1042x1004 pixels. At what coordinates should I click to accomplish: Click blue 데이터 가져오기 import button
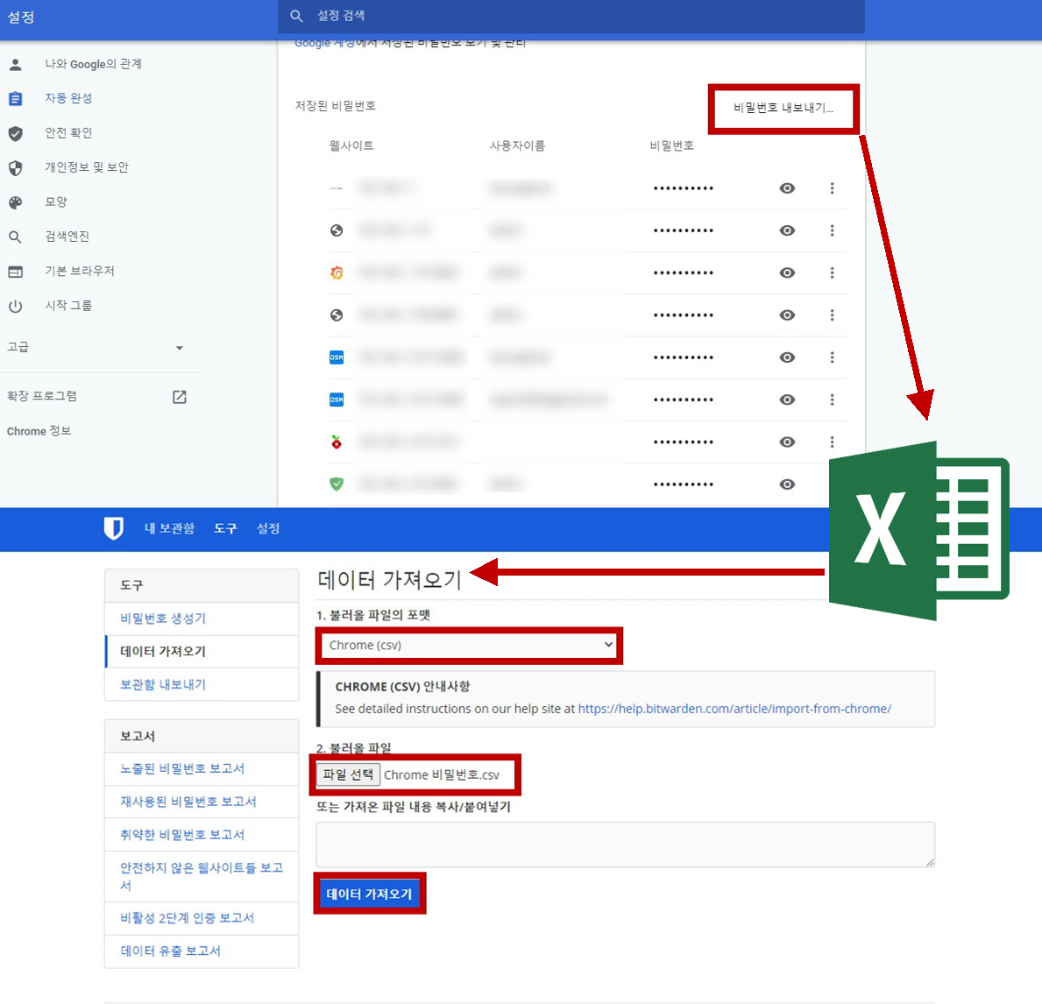pyautogui.click(x=370, y=894)
